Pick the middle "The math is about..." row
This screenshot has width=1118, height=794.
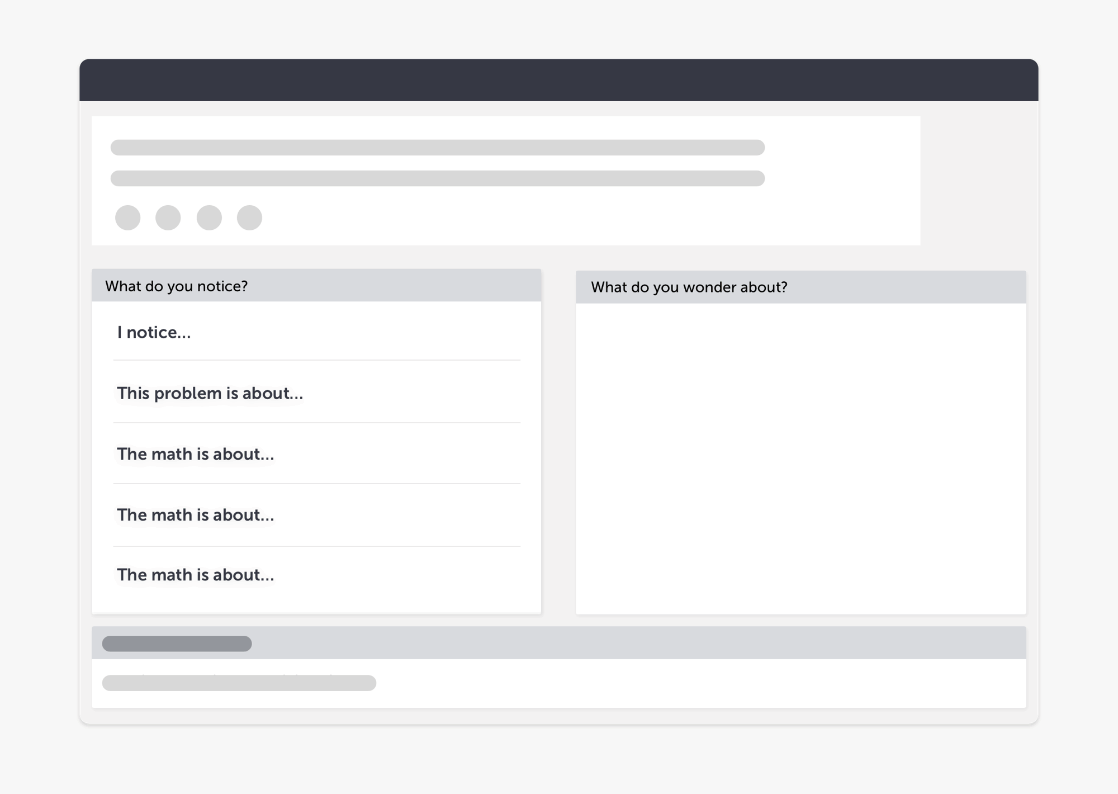click(x=195, y=515)
